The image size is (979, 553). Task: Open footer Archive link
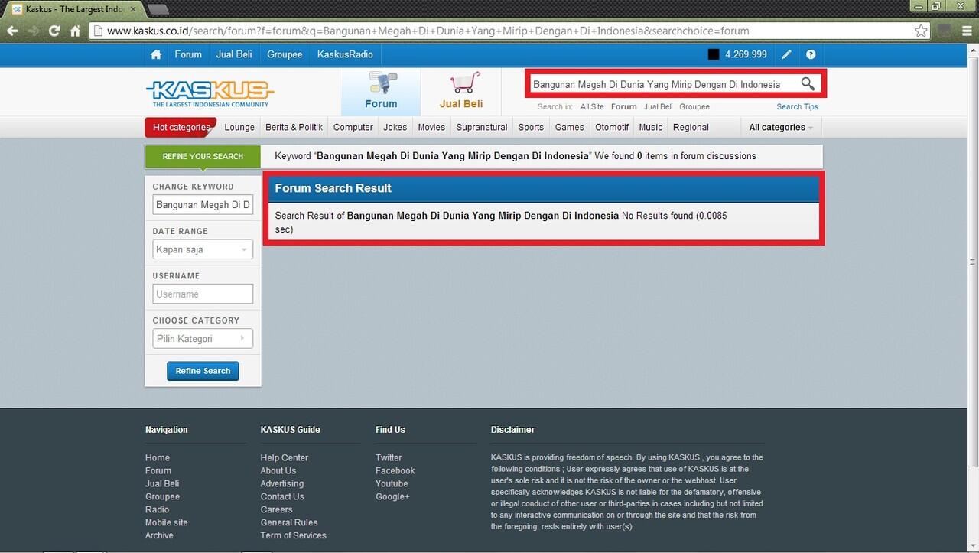click(159, 535)
